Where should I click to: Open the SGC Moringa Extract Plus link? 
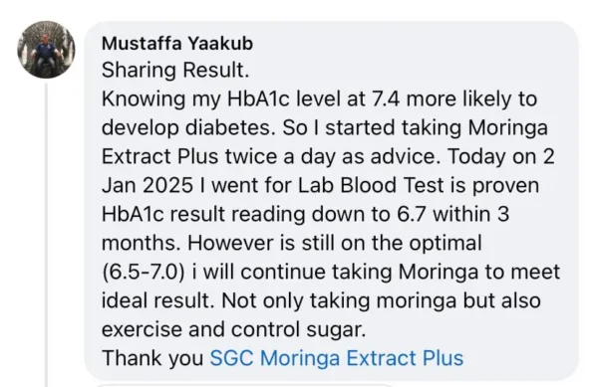(337, 358)
